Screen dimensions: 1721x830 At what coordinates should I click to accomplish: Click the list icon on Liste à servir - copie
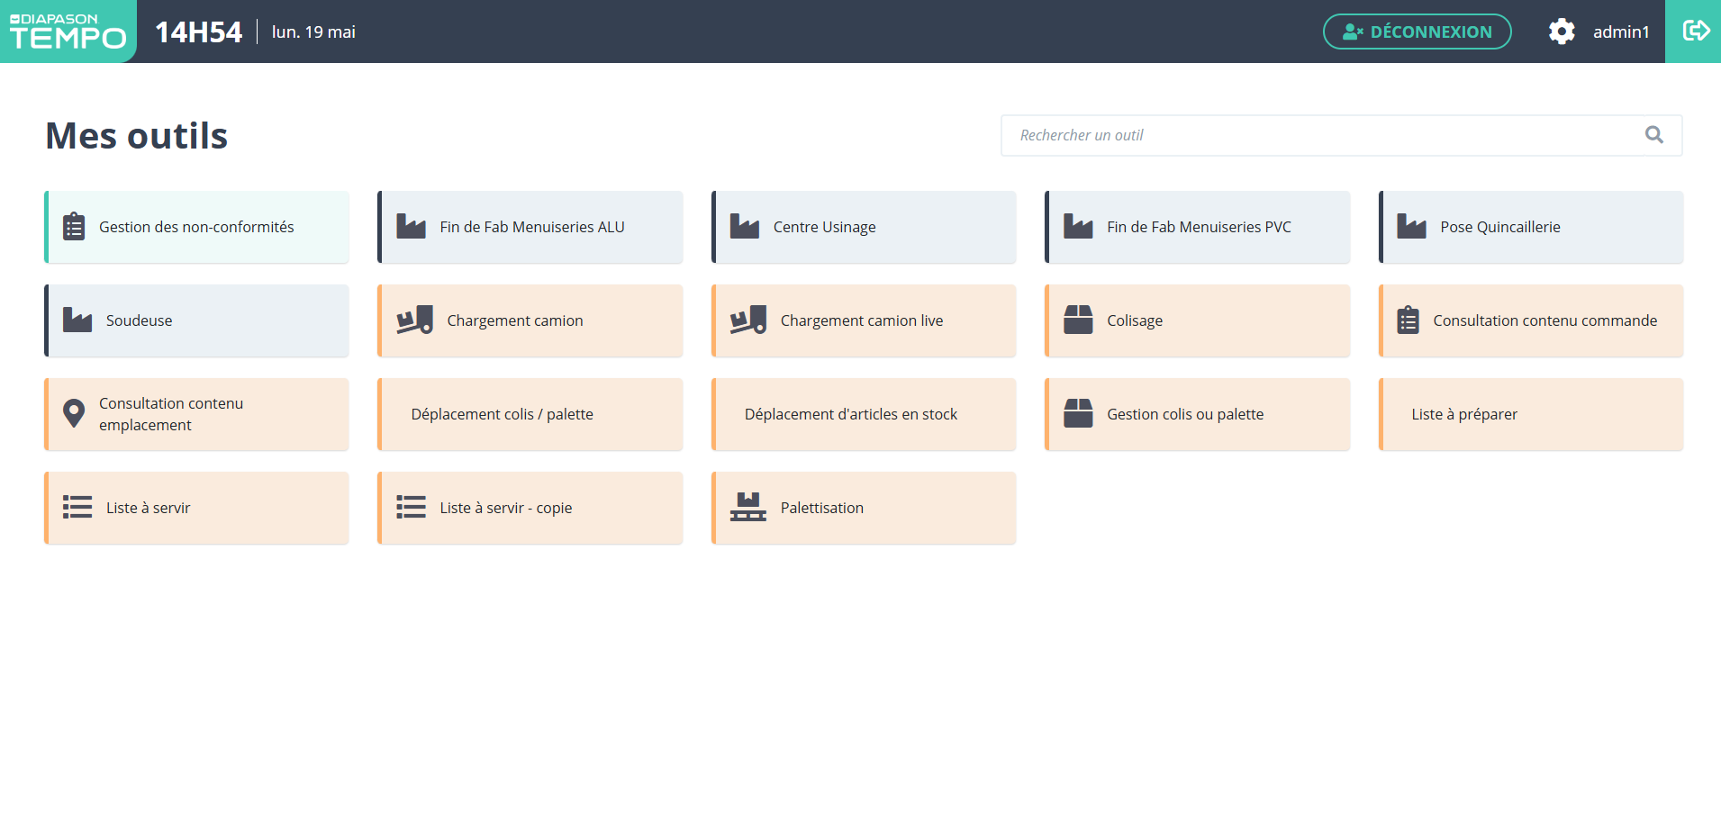tap(411, 508)
